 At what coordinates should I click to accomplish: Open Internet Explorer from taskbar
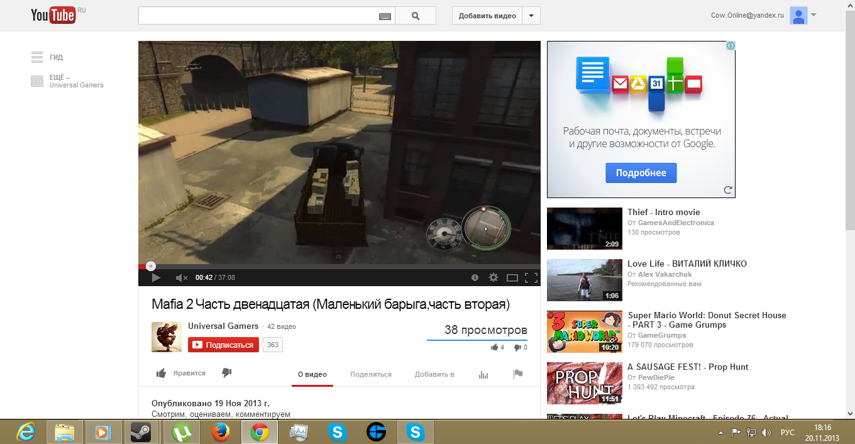pyautogui.click(x=26, y=432)
